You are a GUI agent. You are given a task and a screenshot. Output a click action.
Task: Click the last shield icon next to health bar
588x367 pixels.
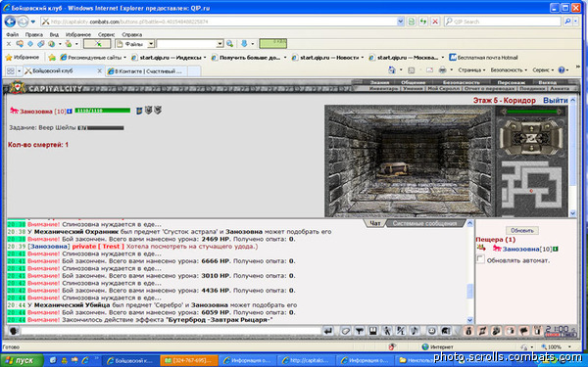(158, 110)
